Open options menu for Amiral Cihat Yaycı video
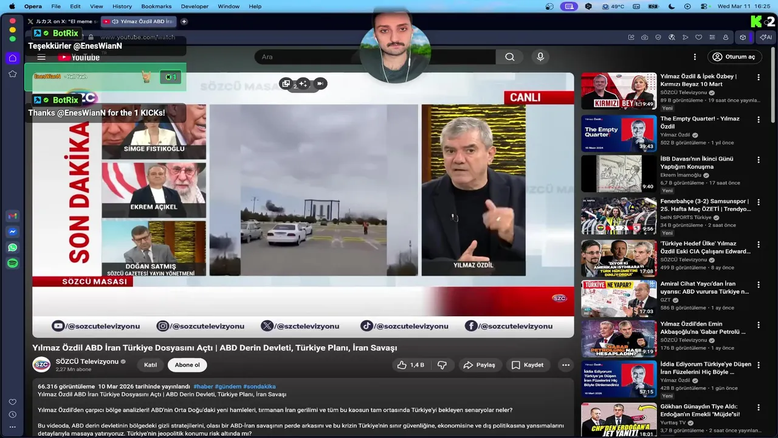The width and height of the screenshot is (778, 438). (x=758, y=285)
